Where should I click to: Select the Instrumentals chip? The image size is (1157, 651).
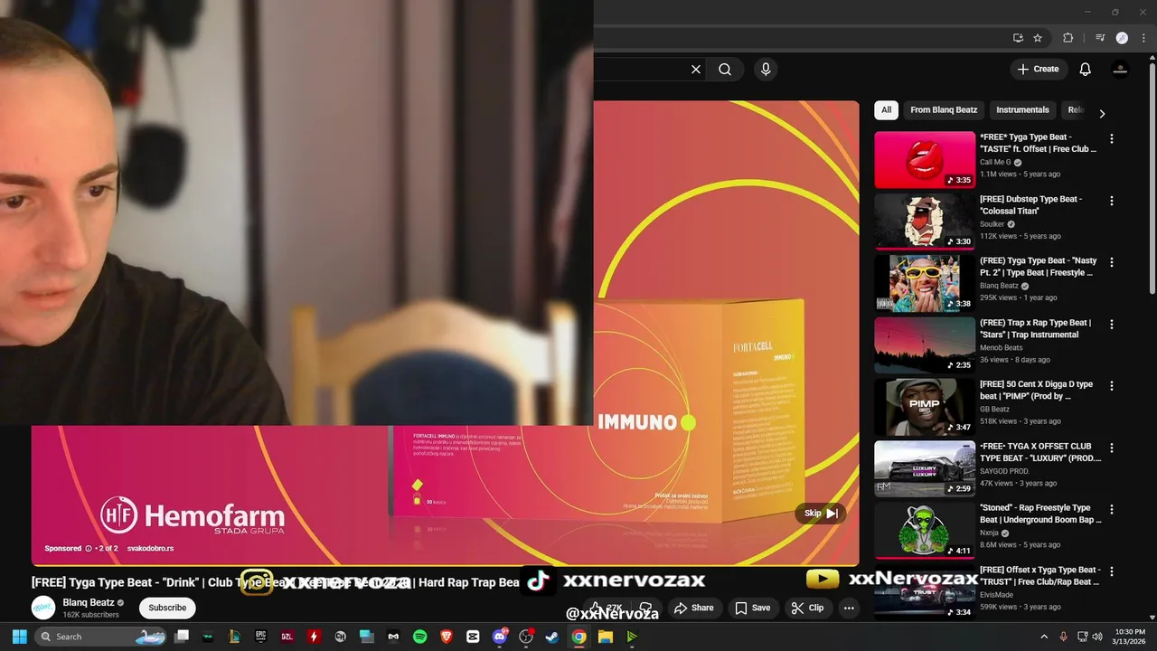1022,110
